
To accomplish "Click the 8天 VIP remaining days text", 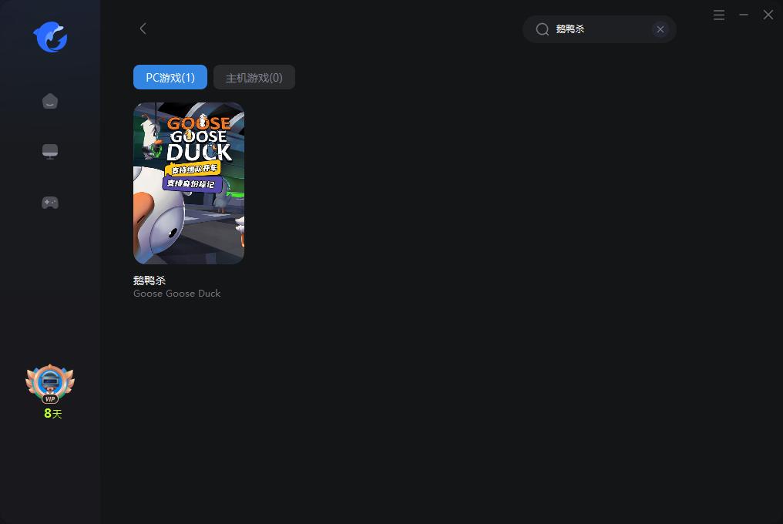I will pos(53,414).
